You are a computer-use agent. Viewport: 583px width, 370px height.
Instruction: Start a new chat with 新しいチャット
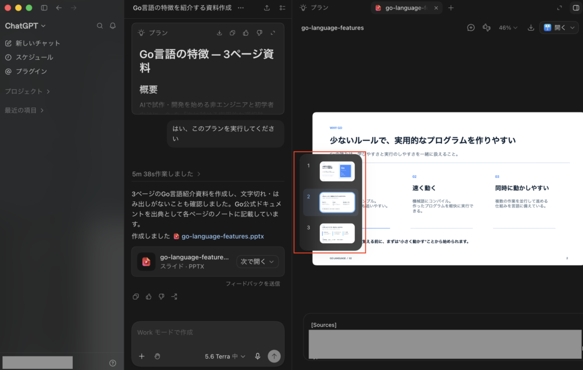(32, 43)
